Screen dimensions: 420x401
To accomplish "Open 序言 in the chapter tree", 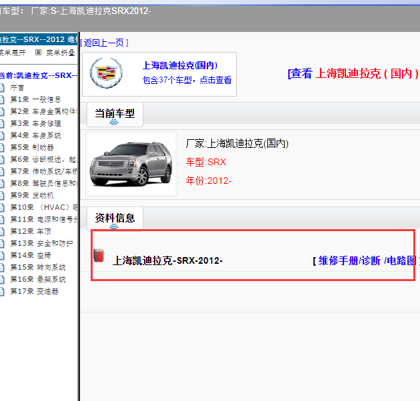I will click(x=17, y=87).
